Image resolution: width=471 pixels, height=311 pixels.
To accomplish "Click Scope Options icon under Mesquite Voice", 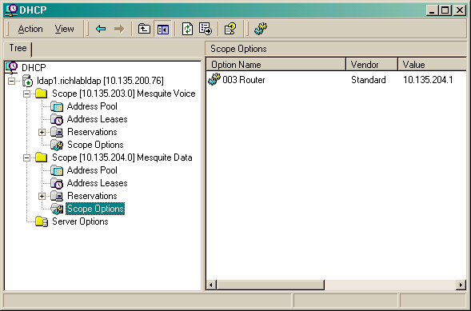I will (57, 145).
